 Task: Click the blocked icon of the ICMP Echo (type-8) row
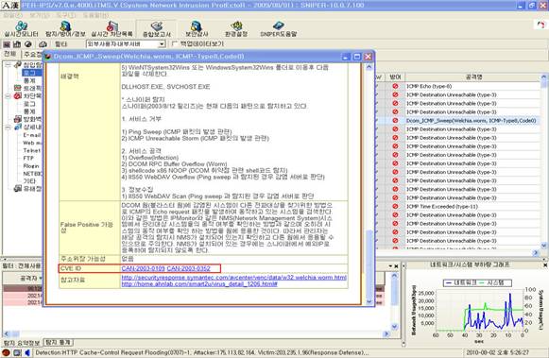point(395,86)
